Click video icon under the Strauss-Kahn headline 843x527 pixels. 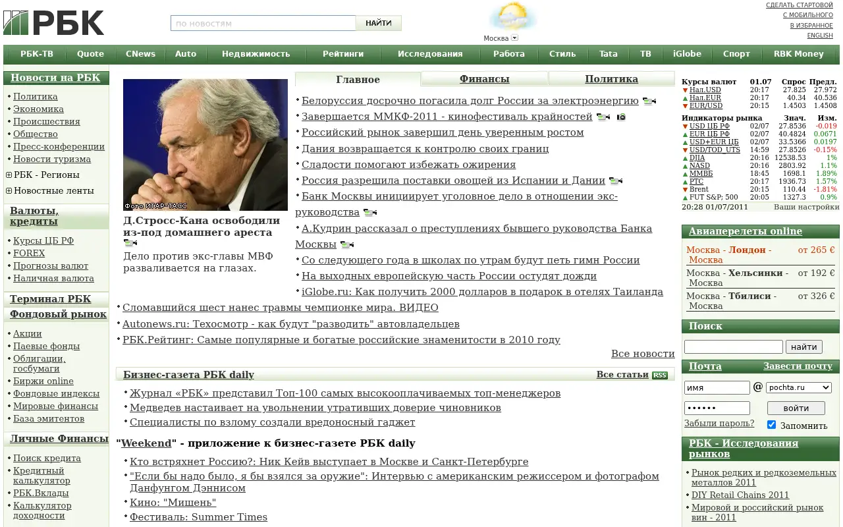(x=130, y=243)
